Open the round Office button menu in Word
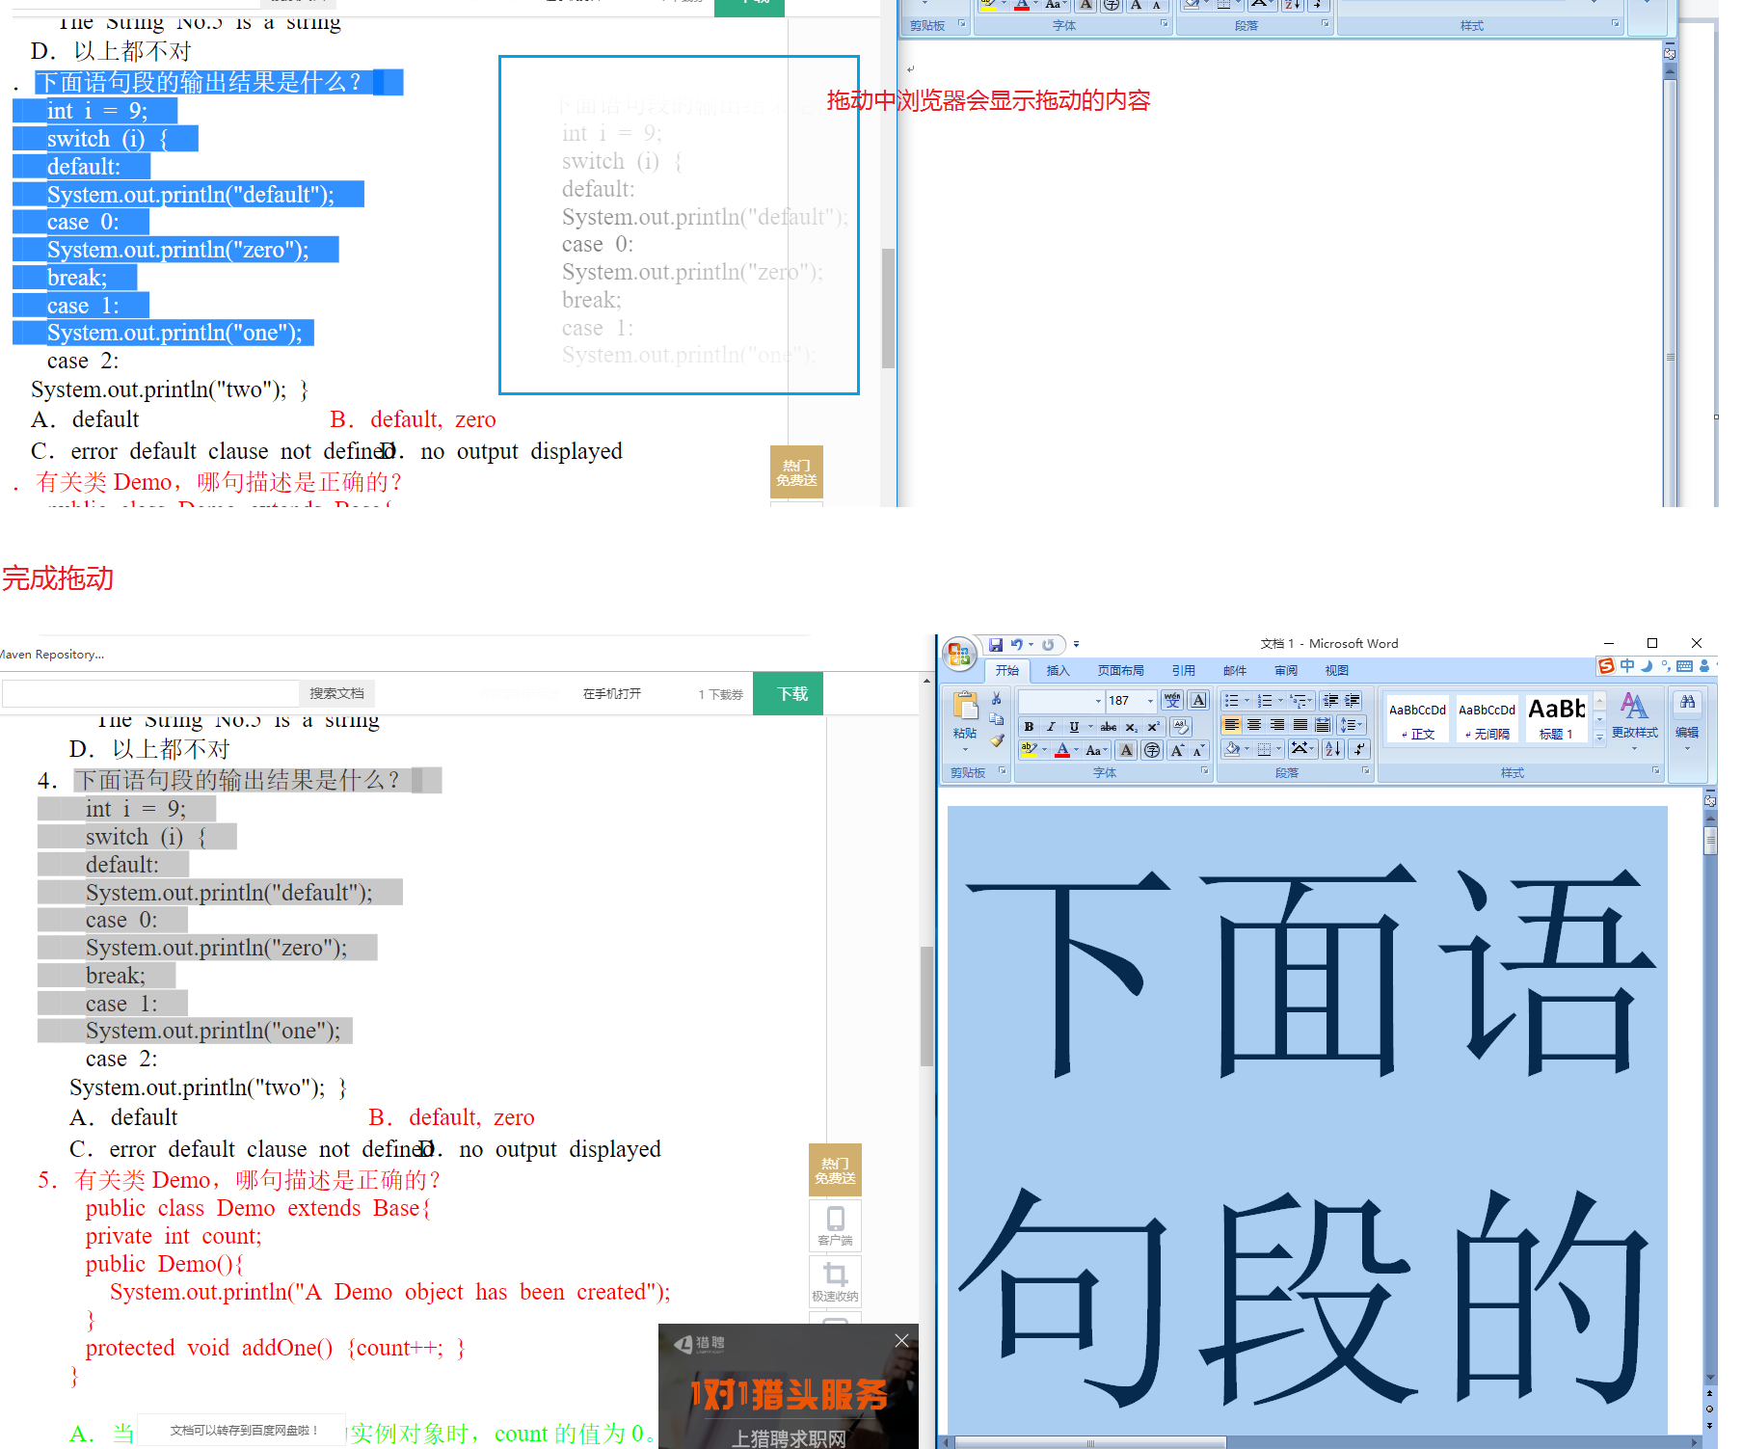This screenshot has width=1742, height=1449. click(958, 655)
